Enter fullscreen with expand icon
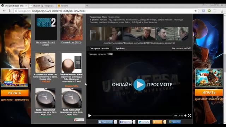 click(190, 116)
